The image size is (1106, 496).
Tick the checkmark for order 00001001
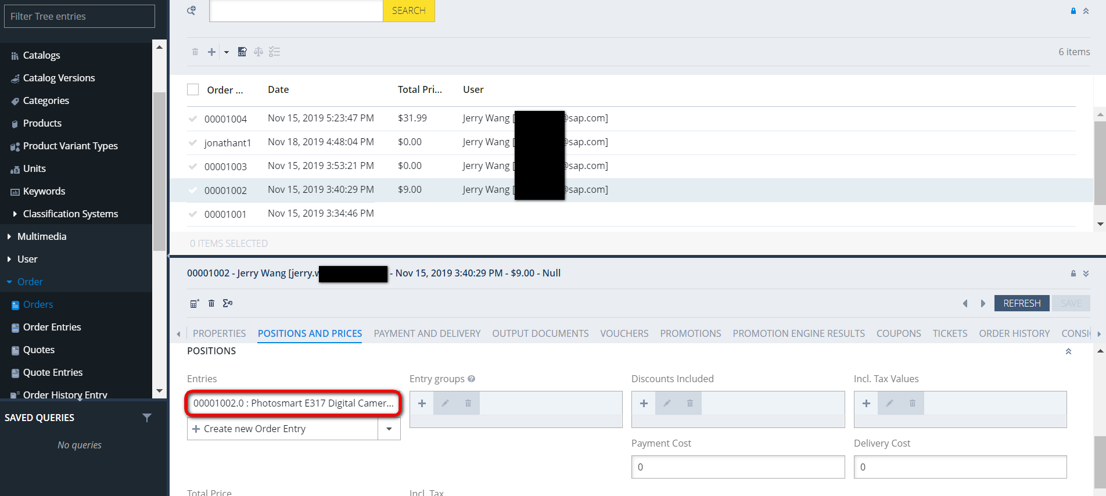pyautogui.click(x=193, y=214)
